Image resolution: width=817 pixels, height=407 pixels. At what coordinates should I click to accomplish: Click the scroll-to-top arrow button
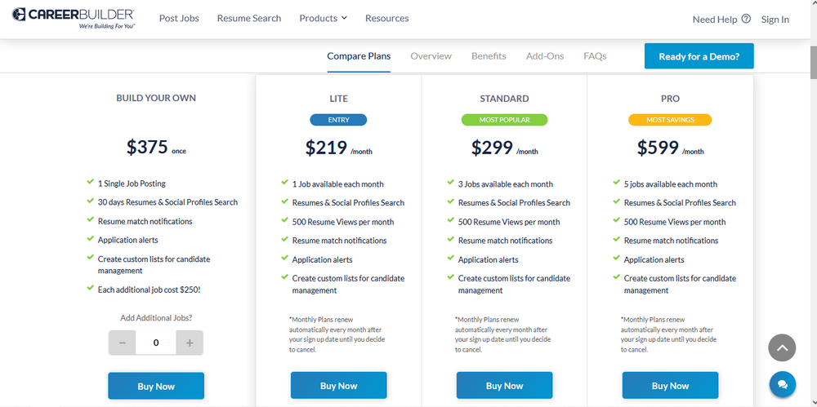tap(782, 347)
